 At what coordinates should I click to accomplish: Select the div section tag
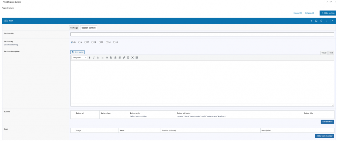pos(72,42)
